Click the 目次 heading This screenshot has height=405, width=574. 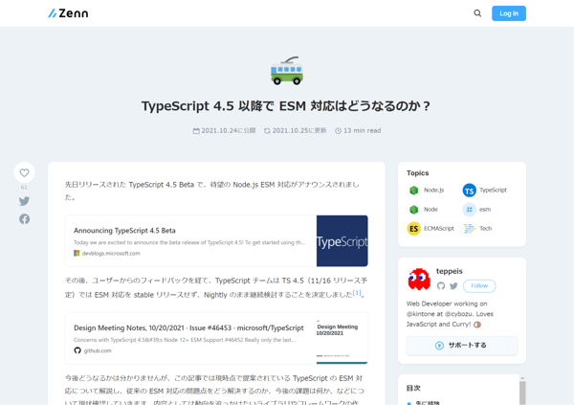point(413,388)
